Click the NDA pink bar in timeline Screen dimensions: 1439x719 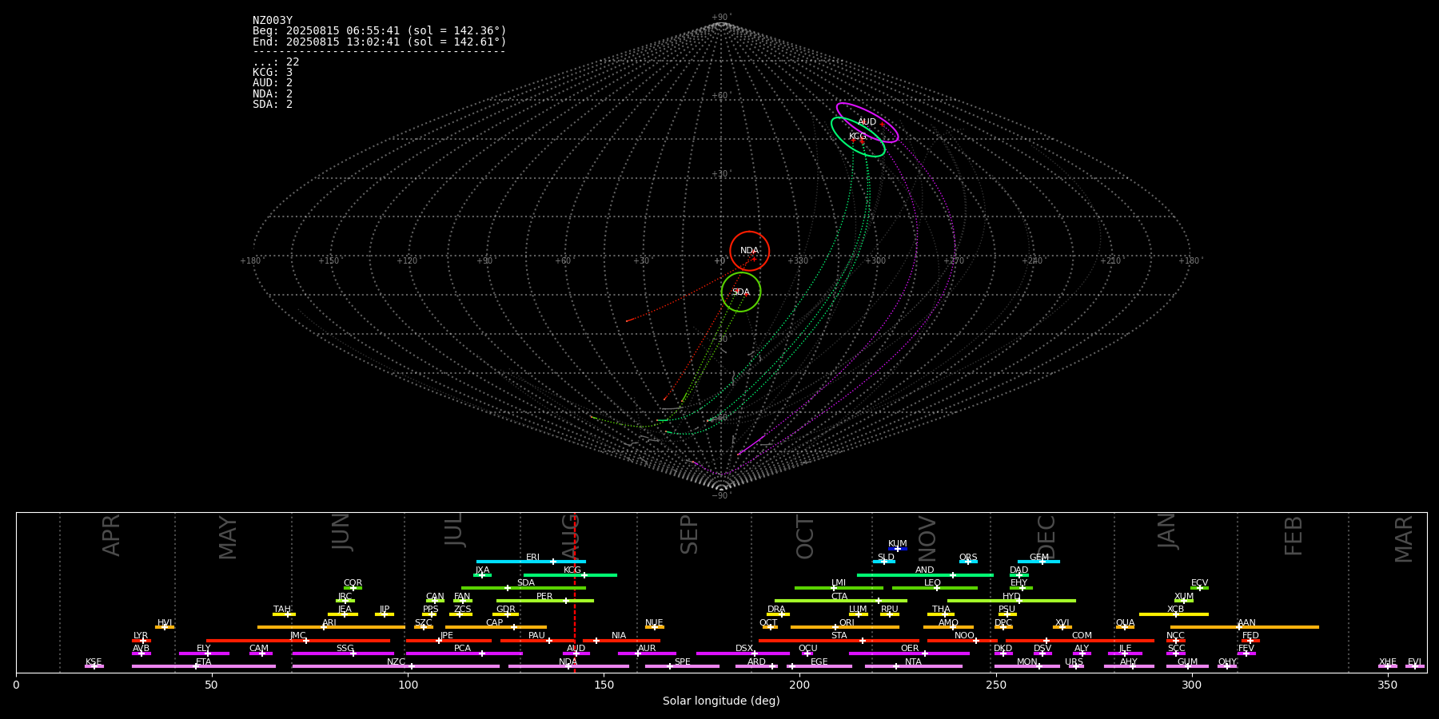(568, 666)
